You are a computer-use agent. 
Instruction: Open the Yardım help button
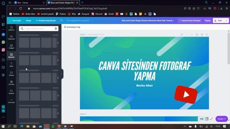[221, 119]
